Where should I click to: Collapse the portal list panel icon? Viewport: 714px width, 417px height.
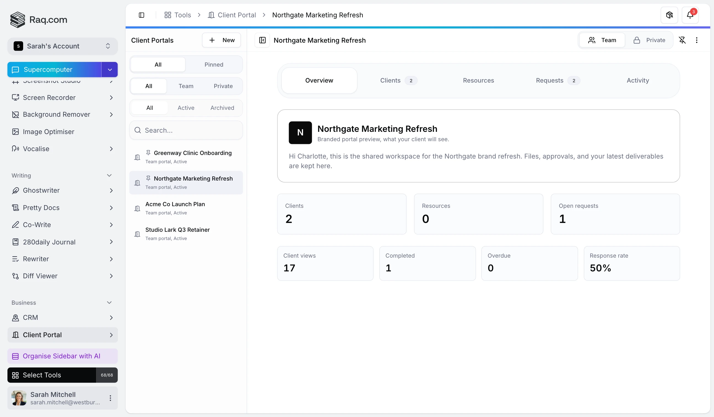tap(262, 40)
